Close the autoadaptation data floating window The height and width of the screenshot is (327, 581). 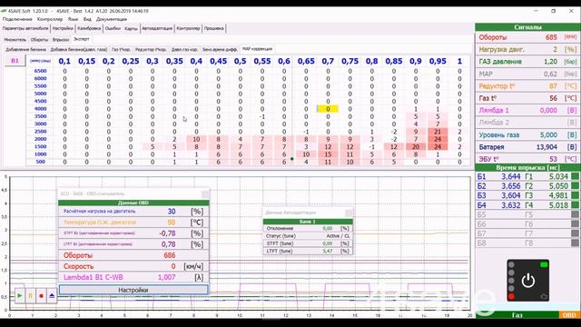349,213
